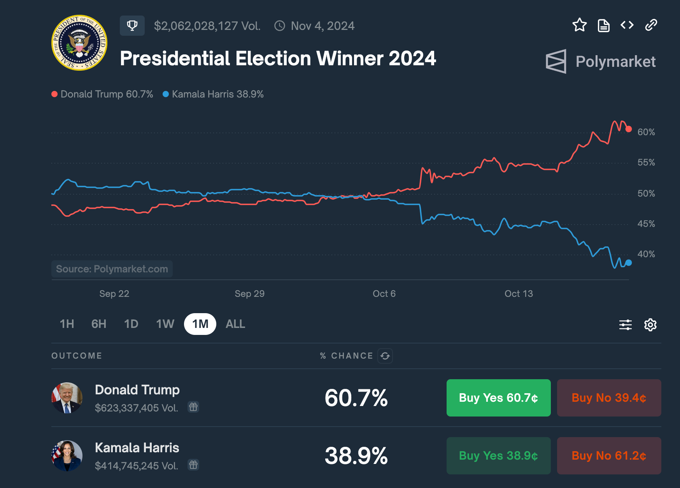
Task: Open chart settings gear icon
Action: 650,324
